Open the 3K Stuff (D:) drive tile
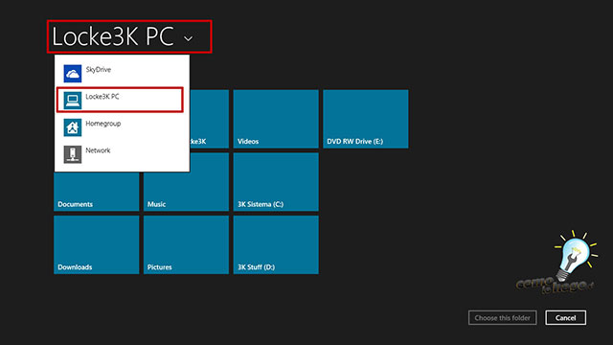613x345 pixels. click(x=276, y=245)
